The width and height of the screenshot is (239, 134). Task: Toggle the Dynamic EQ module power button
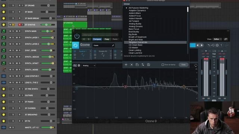coord(95,51)
